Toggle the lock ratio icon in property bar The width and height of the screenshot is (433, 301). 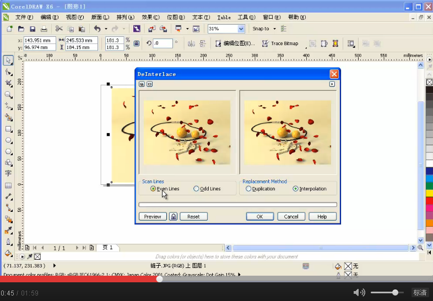tap(137, 43)
